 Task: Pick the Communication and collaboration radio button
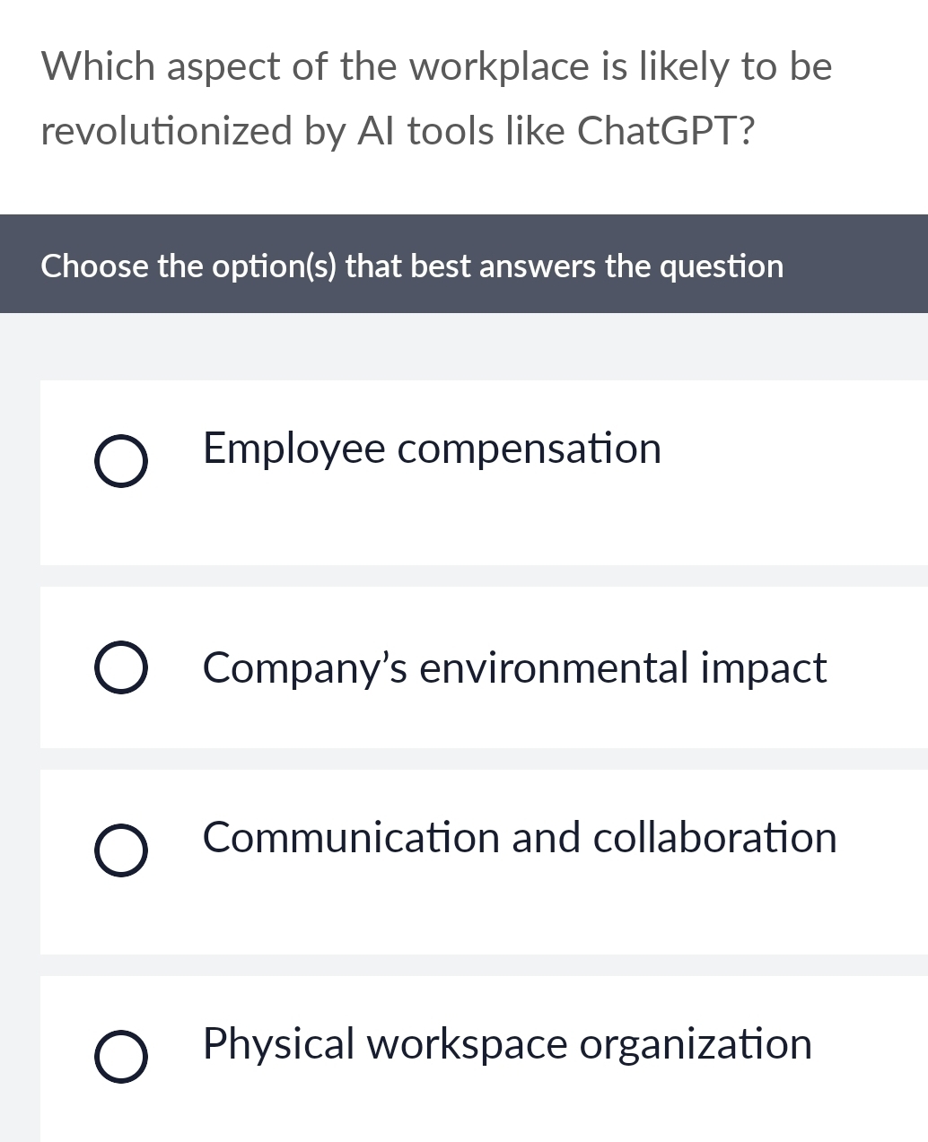[120, 851]
